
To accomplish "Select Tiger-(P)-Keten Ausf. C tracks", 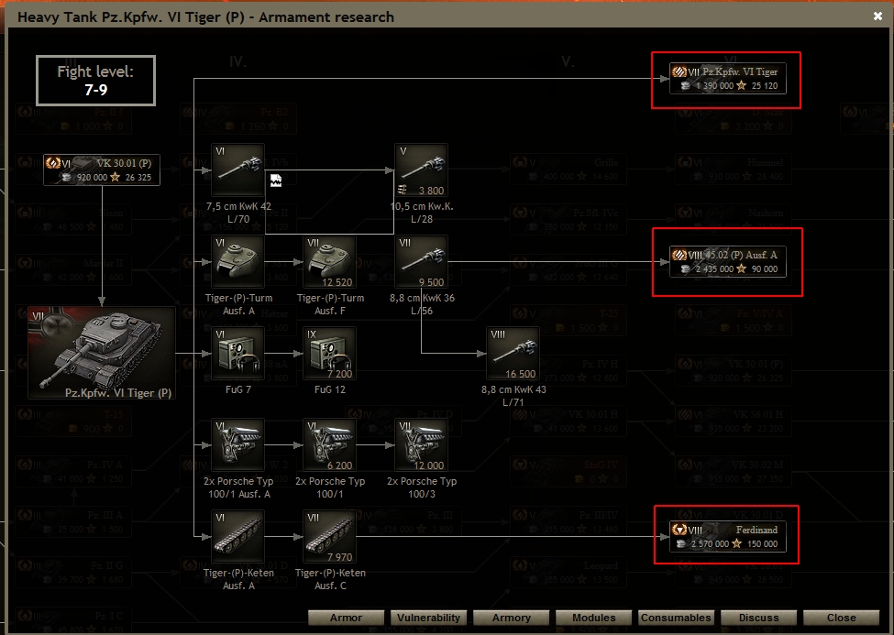I will pyautogui.click(x=329, y=536).
